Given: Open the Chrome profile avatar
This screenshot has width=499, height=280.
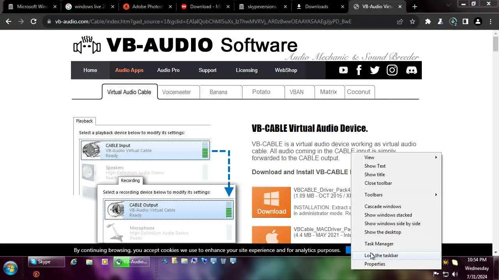Looking at the screenshot, I should coord(478,22).
